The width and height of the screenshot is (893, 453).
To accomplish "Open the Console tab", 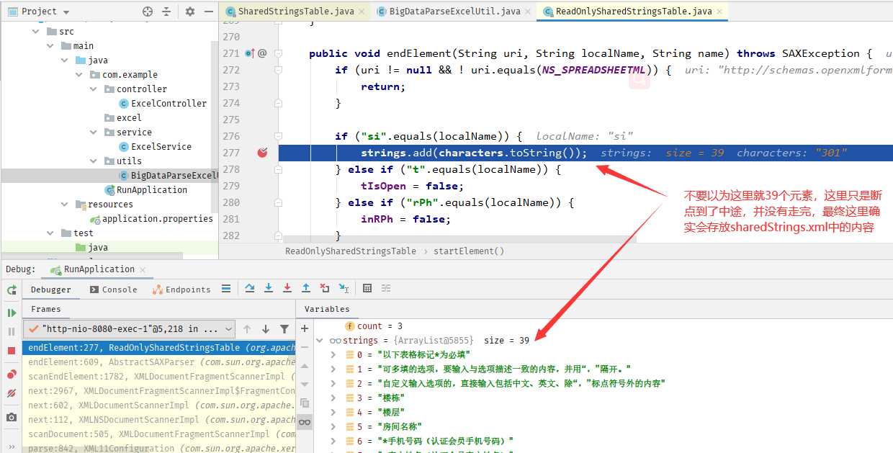I will click(113, 290).
